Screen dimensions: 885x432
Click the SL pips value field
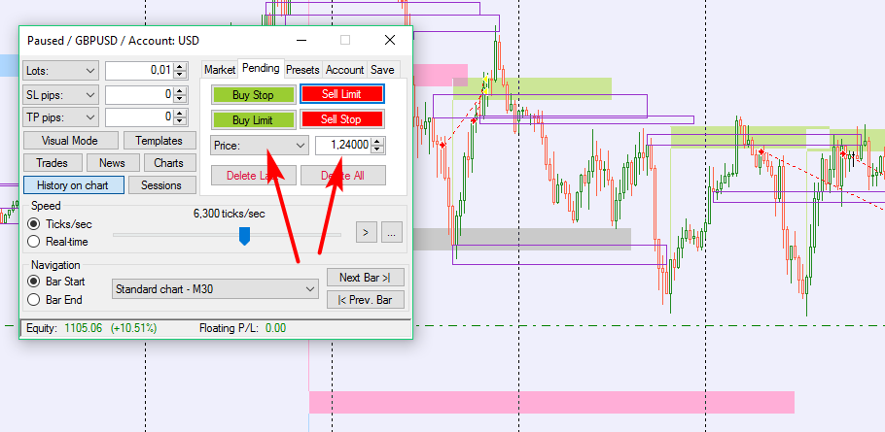pos(139,94)
